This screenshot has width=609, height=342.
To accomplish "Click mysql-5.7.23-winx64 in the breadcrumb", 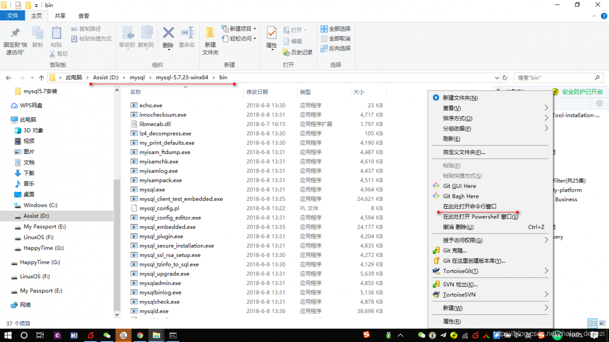I will [182, 78].
